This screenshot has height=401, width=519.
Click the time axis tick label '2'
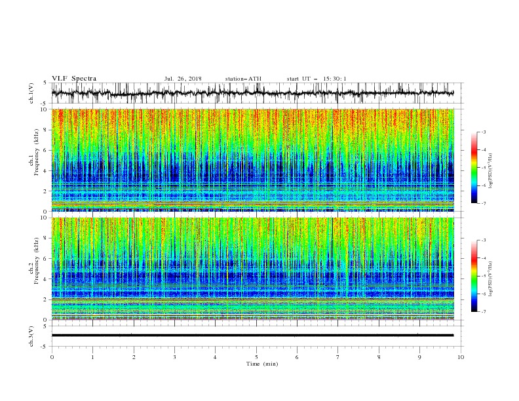click(134, 357)
